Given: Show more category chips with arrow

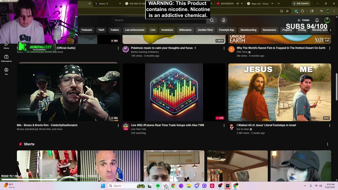Looking at the screenshot, I should click(330, 30).
